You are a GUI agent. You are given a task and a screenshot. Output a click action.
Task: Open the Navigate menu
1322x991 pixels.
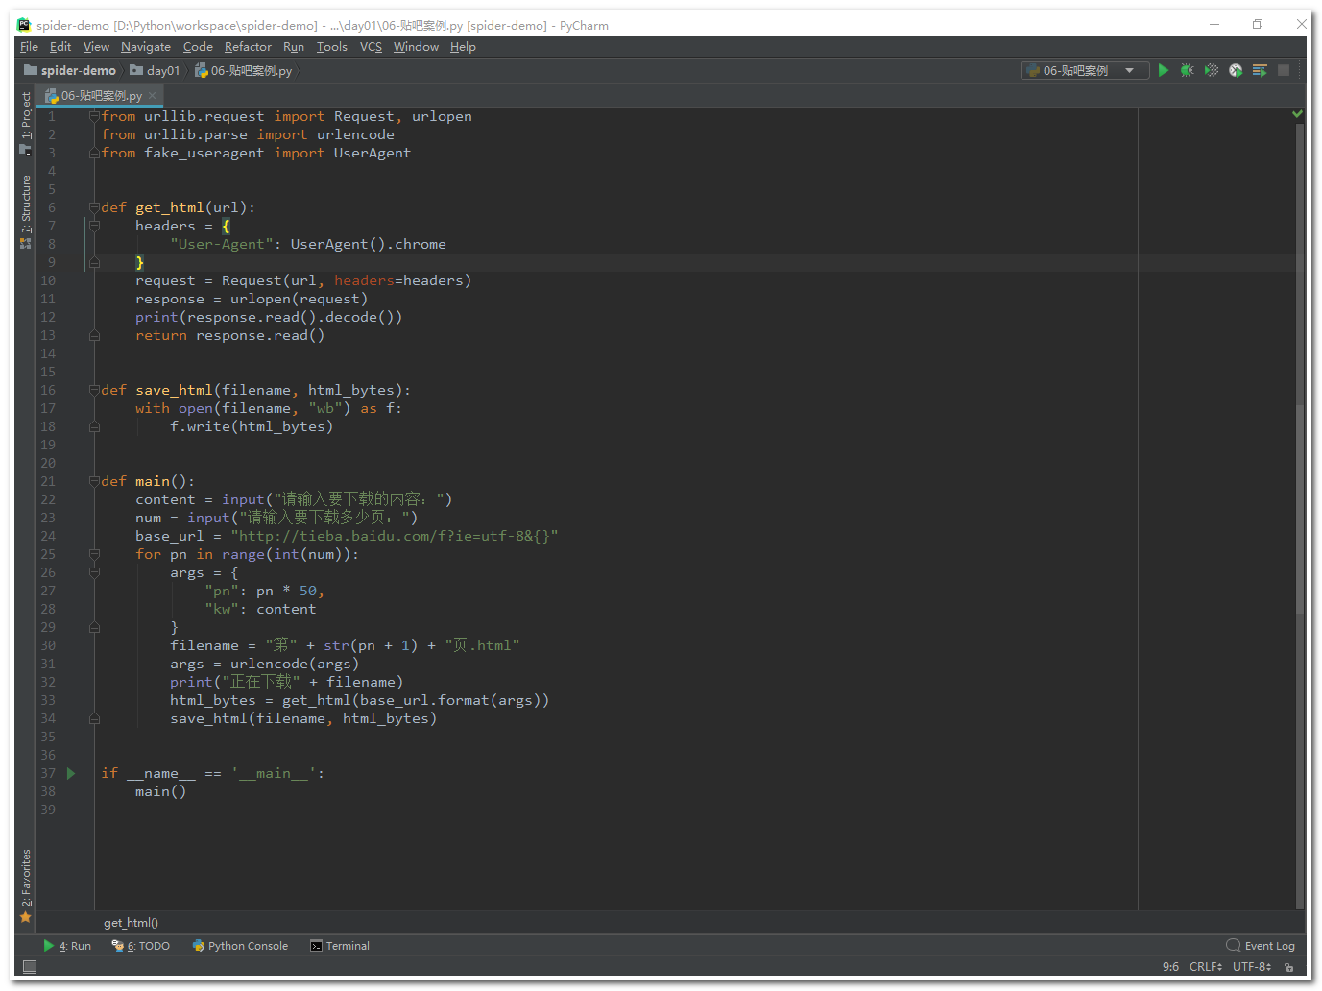click(x=146, y=46)
